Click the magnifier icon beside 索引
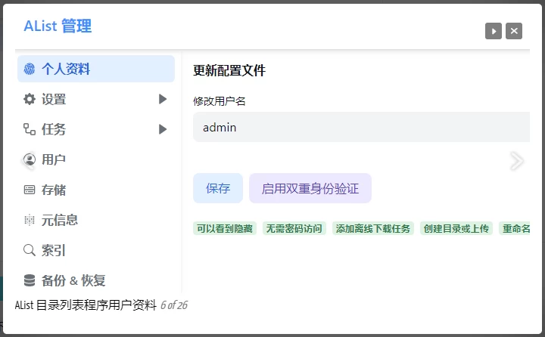 (30, 250)
